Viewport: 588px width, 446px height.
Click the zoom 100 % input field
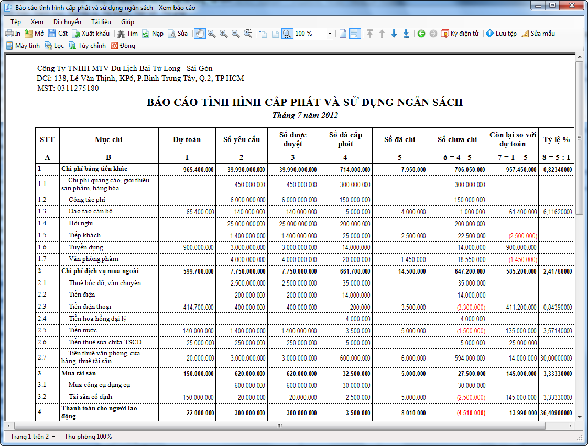pos(310,34)
